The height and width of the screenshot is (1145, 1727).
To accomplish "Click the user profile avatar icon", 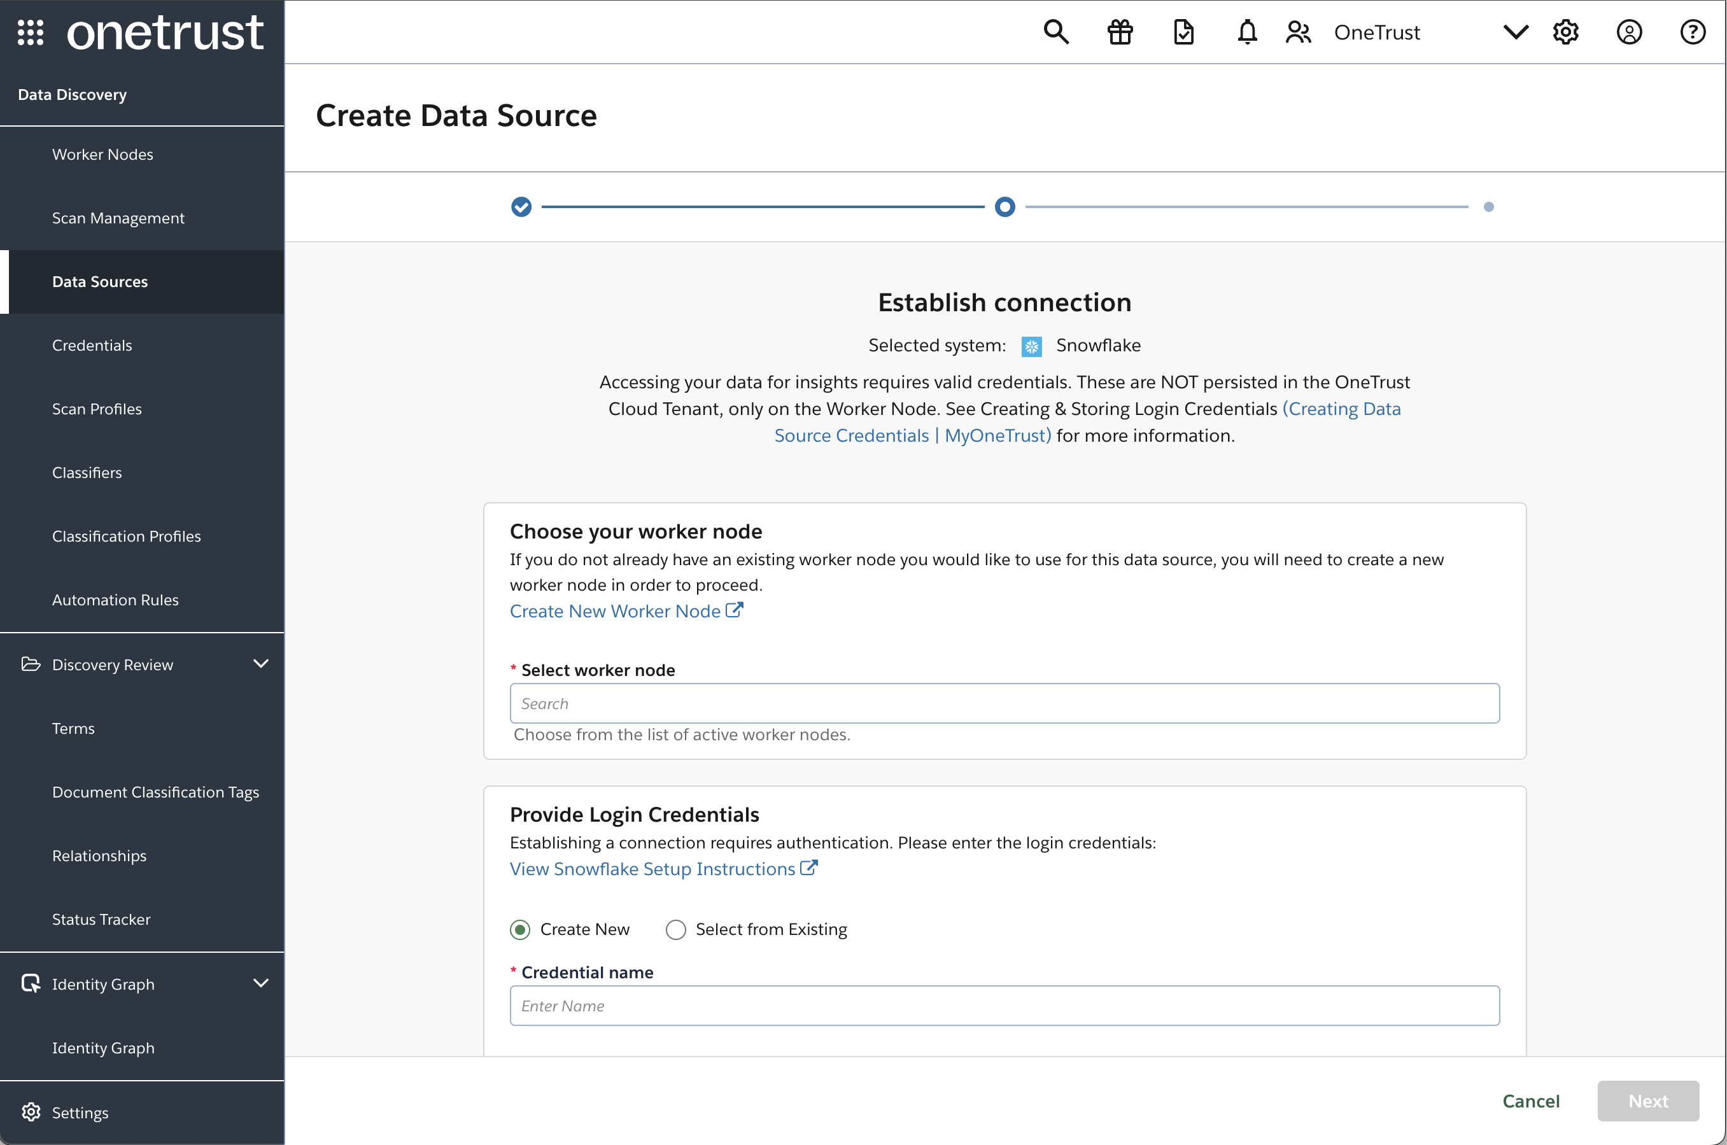I will point(1630,32).
